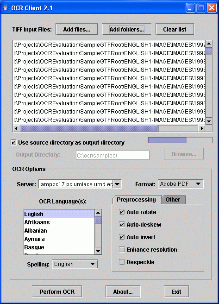Select the Preprocessing tab
The image size is (219, 304).
(137, 199)
